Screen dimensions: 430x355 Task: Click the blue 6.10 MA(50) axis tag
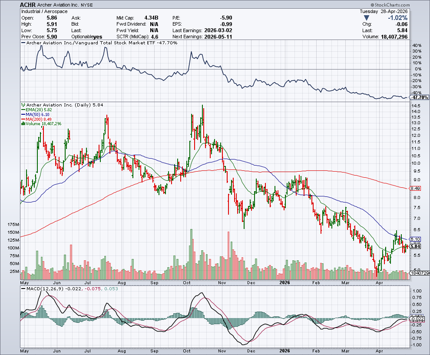(x=415, y=239)
